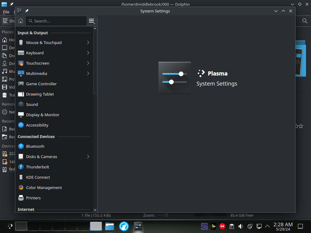
Task: Open Printers settings
Action: (54, 198)
